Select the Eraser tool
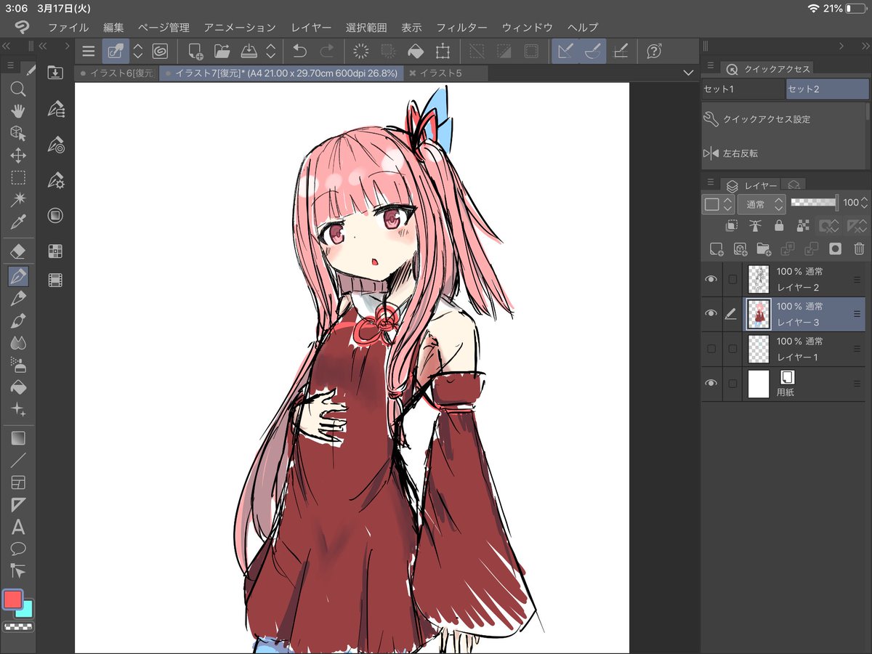 18,251
